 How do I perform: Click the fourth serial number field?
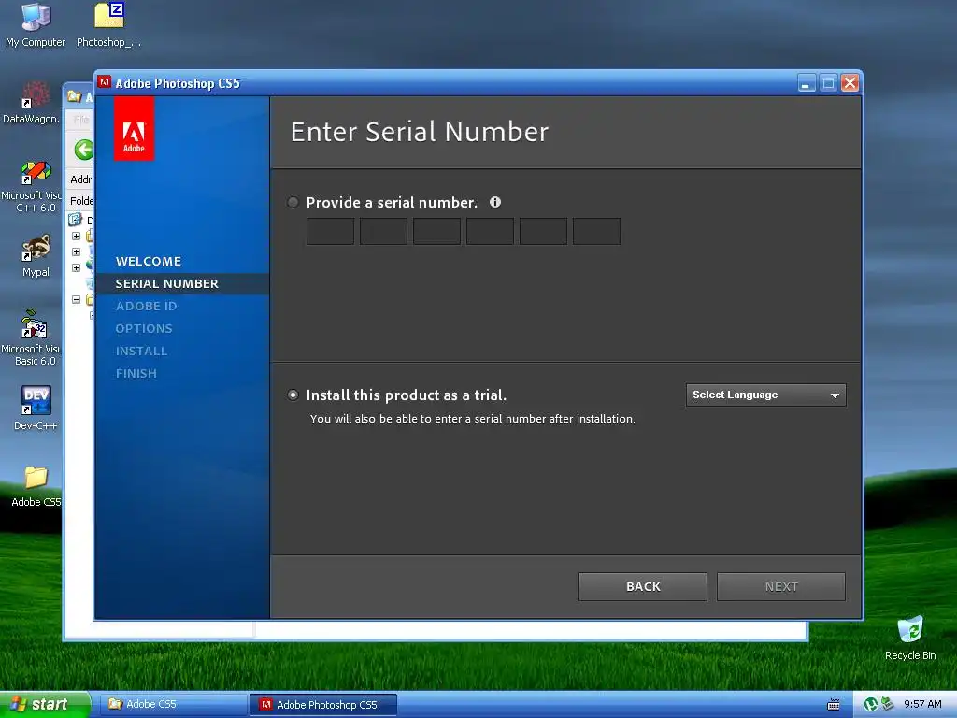pyautogui.click(x=490, y=232)
